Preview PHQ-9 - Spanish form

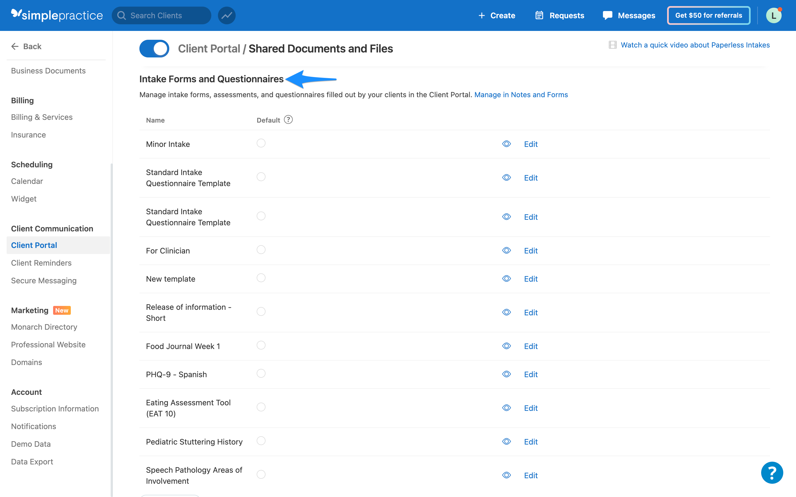(506, 374)
